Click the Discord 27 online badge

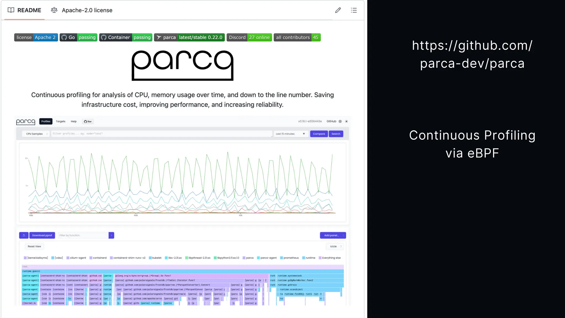tap(249, 37)
